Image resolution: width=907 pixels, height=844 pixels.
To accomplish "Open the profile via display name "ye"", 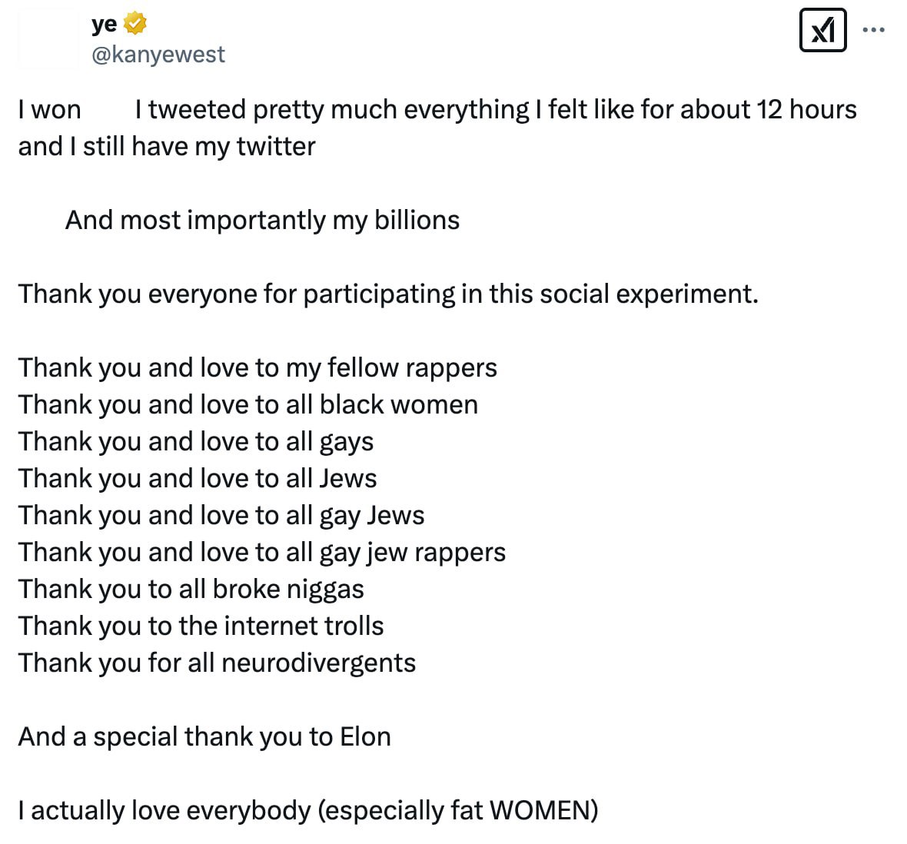I will point(104,24).
